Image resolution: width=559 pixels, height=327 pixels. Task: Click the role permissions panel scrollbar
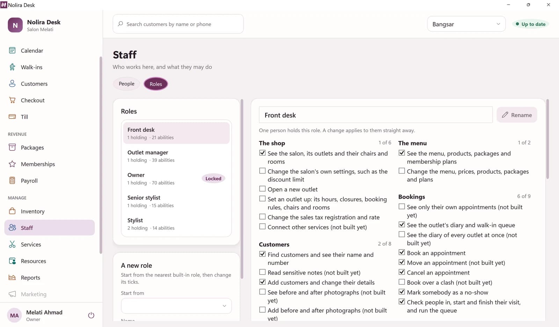coord(547,140)
